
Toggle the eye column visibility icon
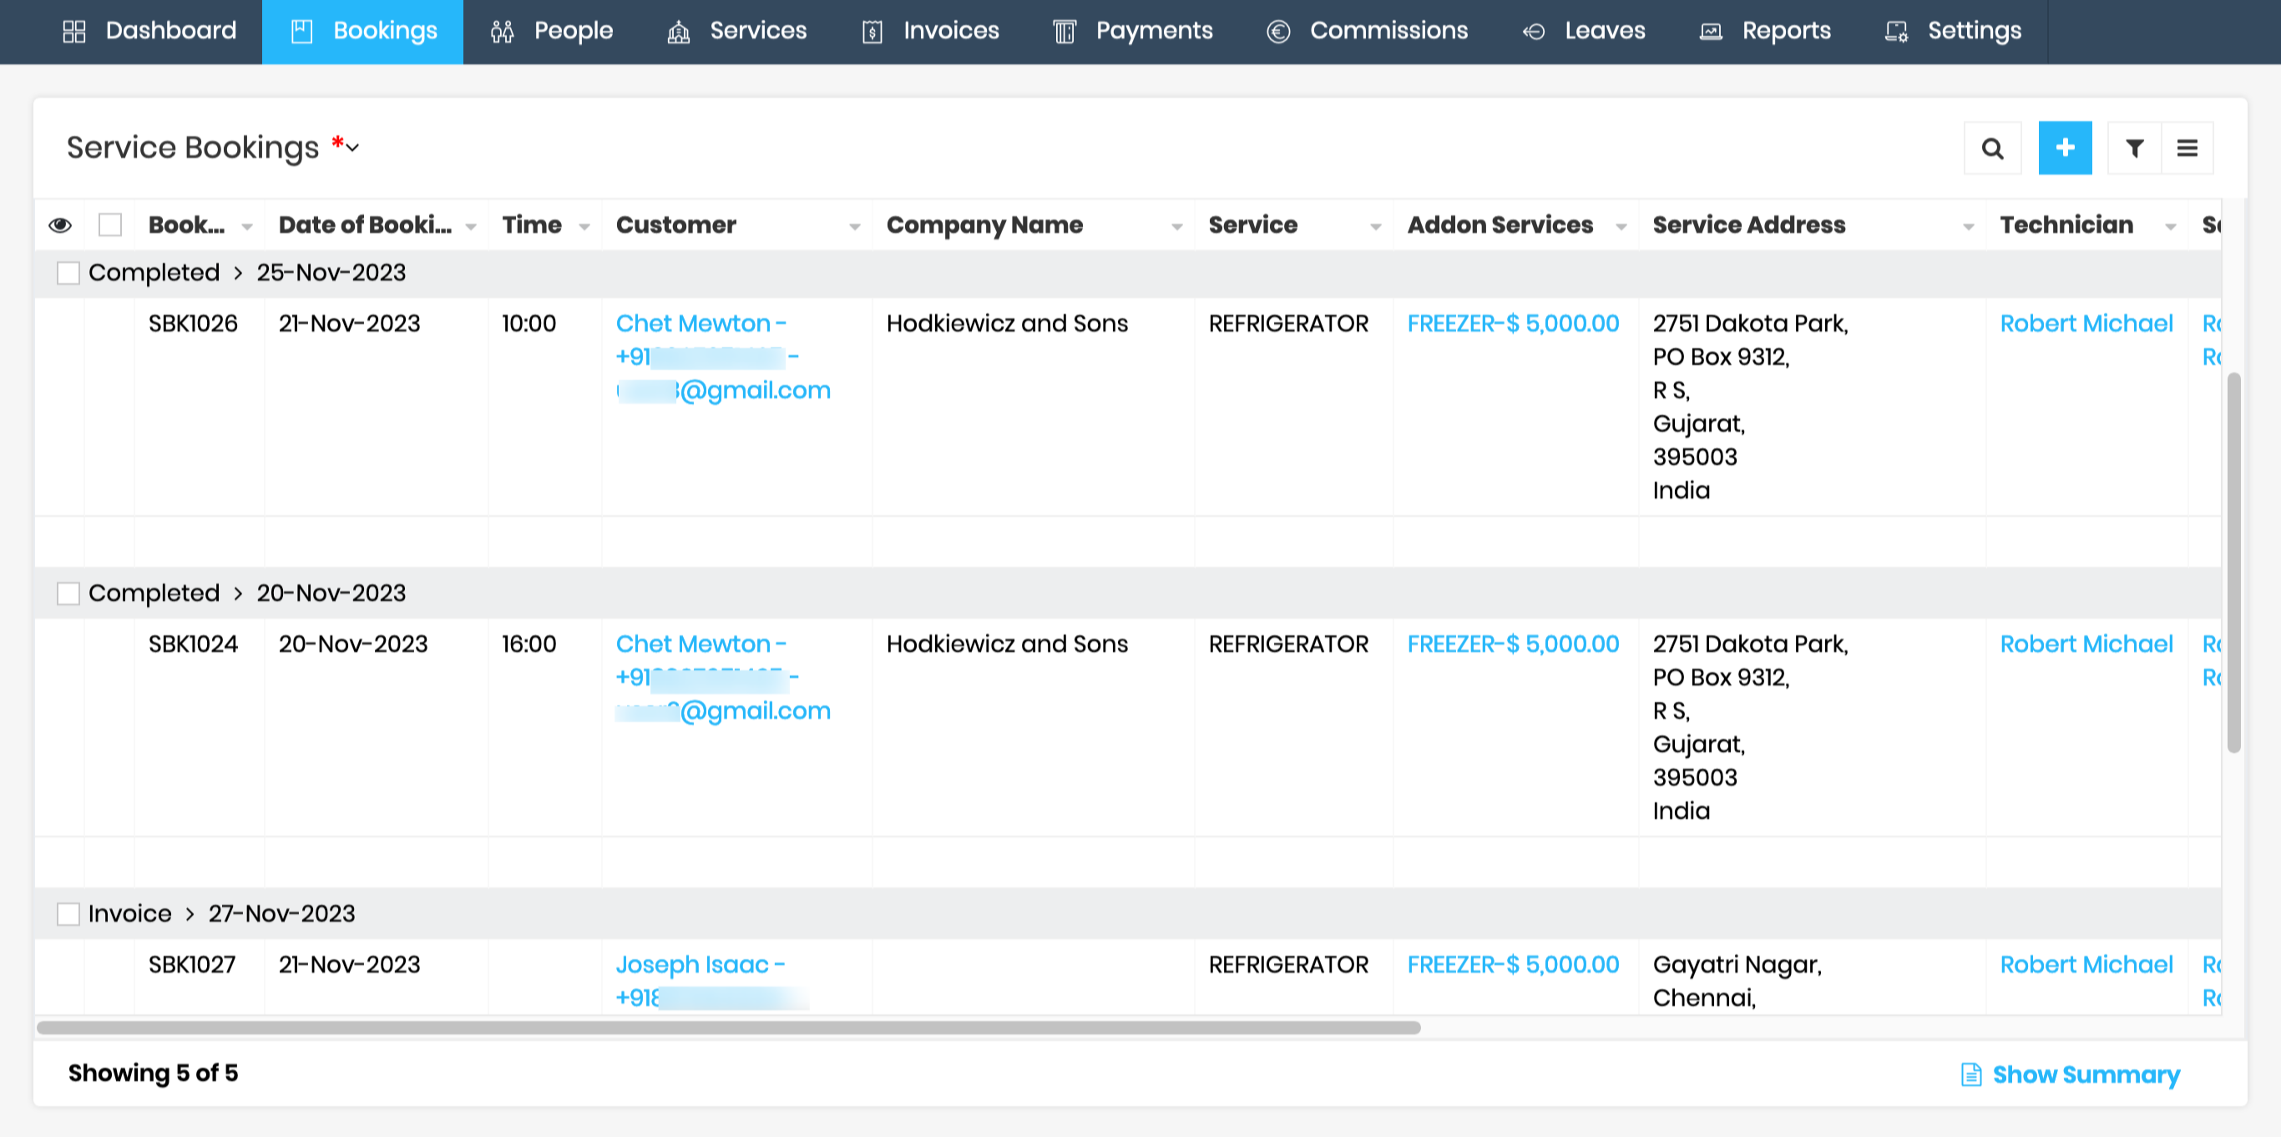(x=60, y=225)
